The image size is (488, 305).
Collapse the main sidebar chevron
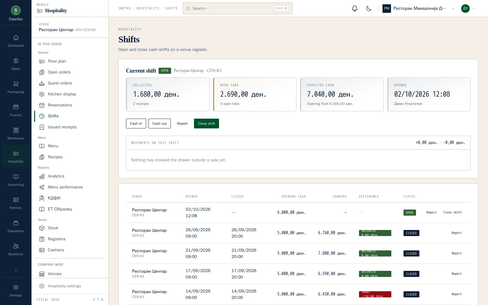click(16, 271)
